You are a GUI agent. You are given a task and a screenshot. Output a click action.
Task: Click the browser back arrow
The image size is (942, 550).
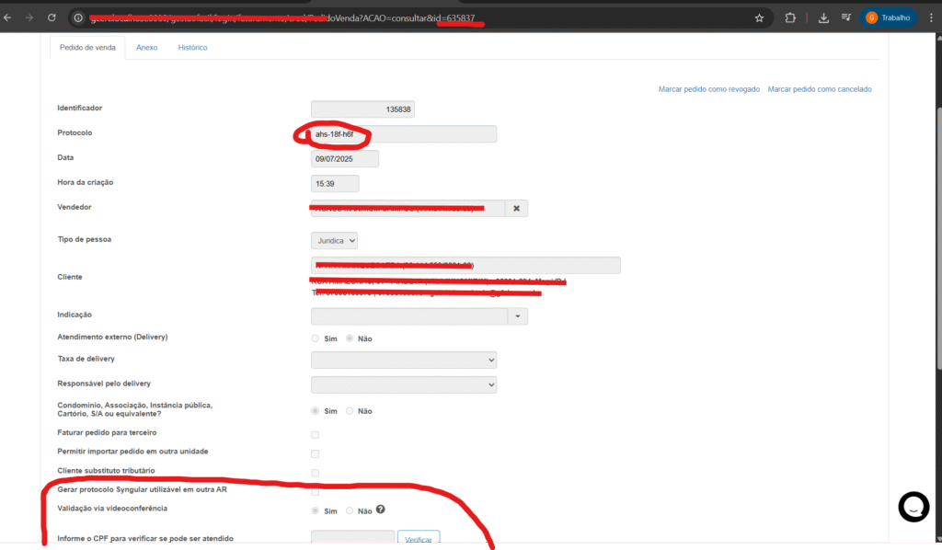(8, 17)
